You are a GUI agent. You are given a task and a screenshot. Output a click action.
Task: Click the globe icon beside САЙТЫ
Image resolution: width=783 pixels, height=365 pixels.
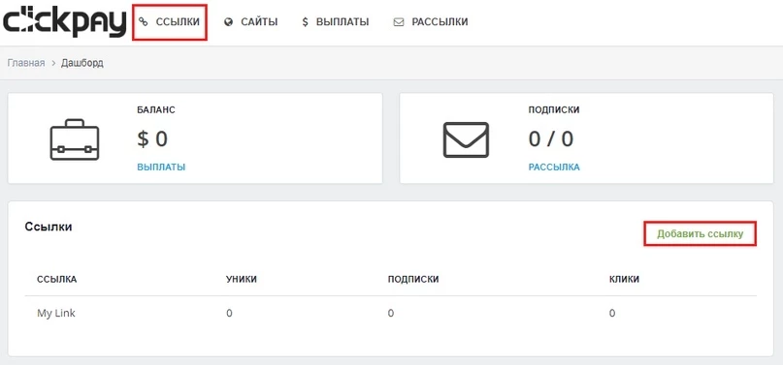click(229, 22)
